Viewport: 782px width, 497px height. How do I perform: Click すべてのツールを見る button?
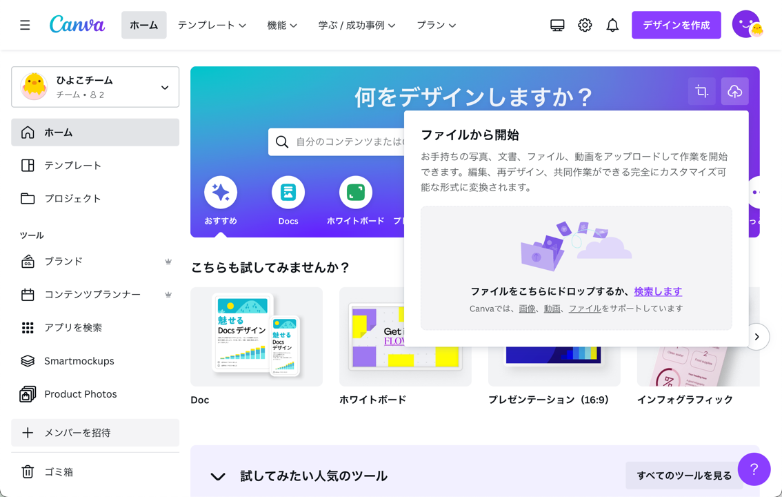tap(684, 476)
